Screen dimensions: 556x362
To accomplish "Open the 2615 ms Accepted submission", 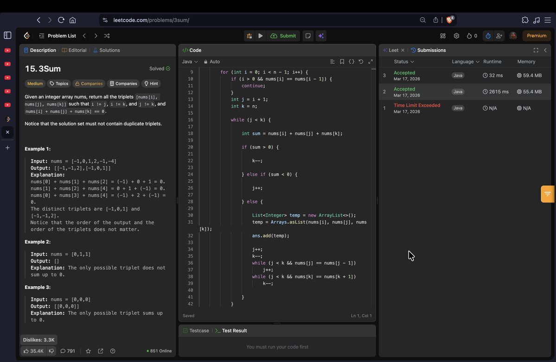I will (465, 92).
